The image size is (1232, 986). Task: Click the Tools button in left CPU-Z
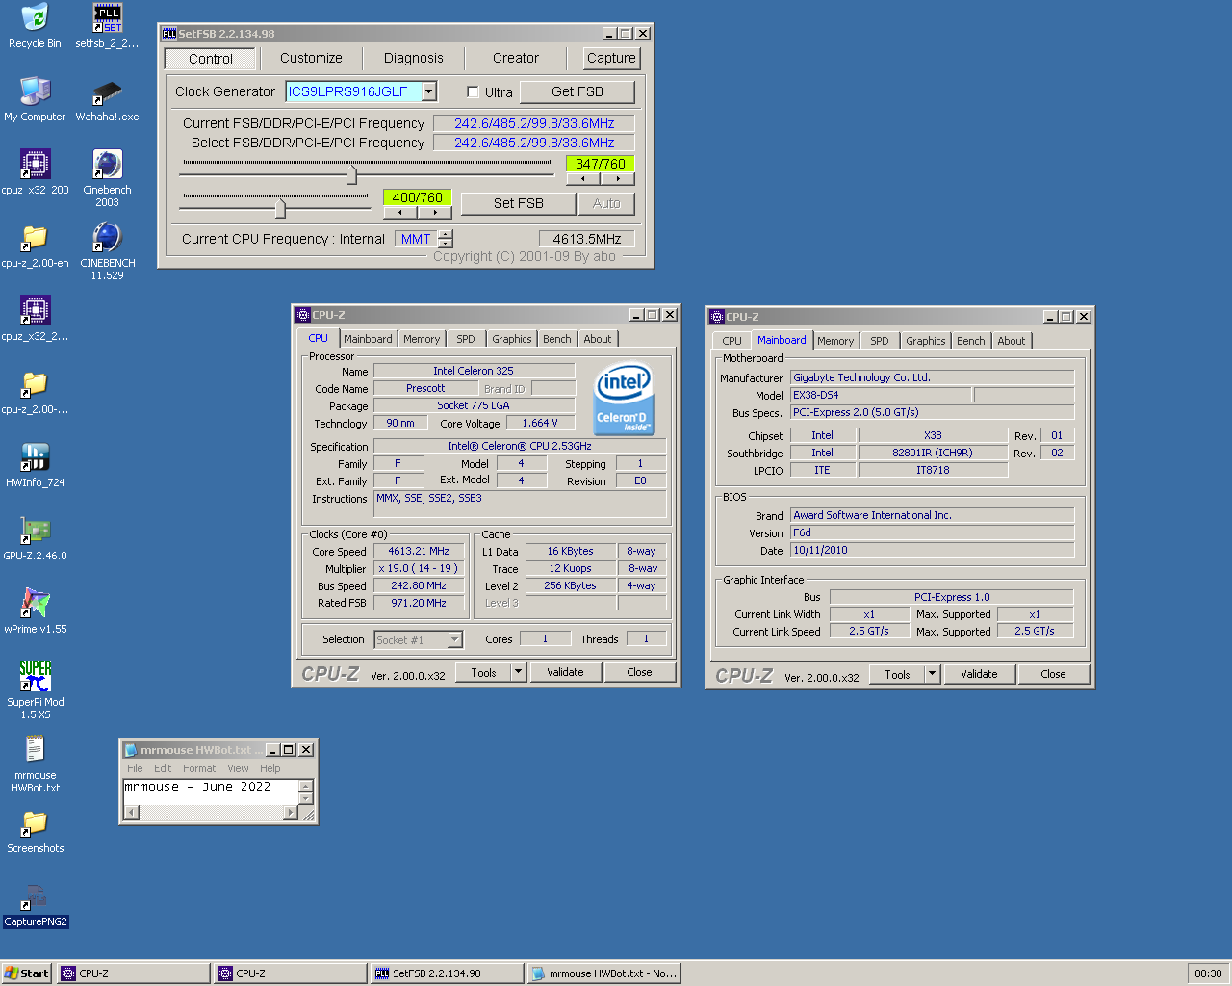484,672
